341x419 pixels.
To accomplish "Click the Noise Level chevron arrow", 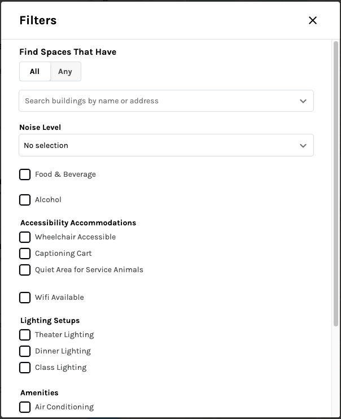I will click(x=303, y=145).
